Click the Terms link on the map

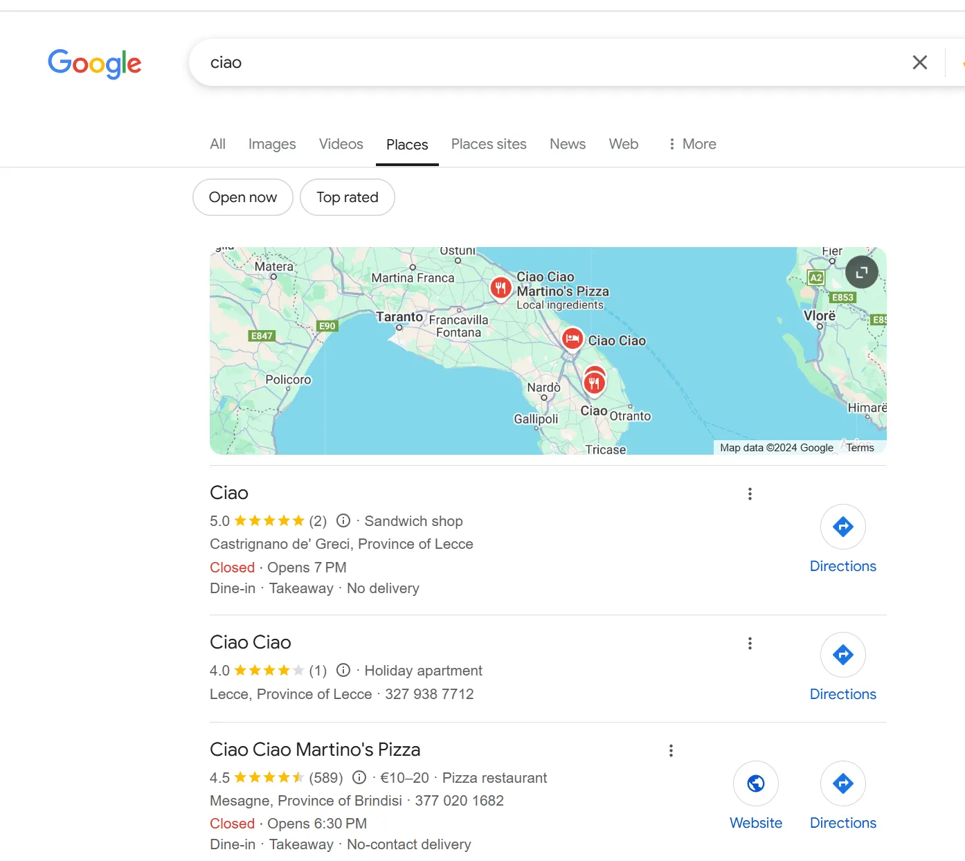tap(860, 448)
